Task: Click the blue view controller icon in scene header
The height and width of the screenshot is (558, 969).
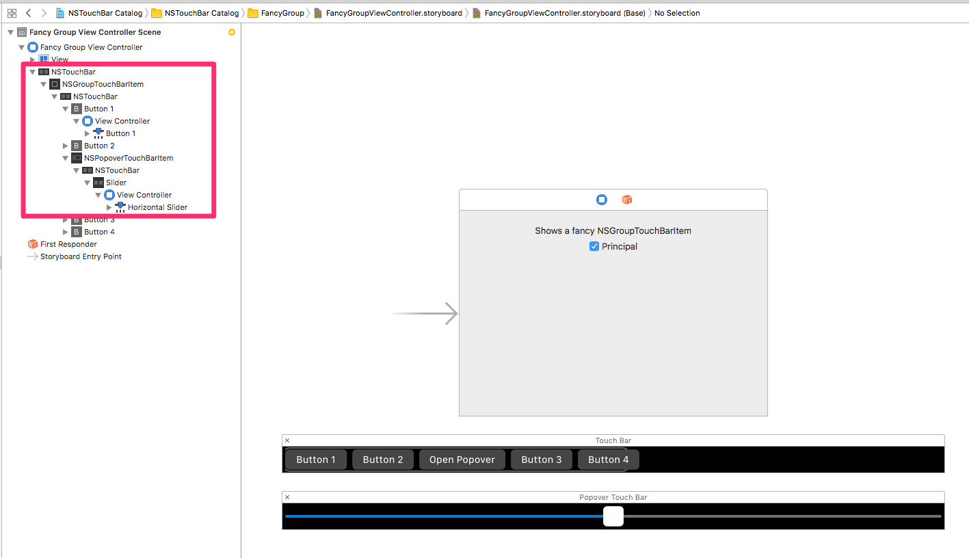Action: [602, 200]
